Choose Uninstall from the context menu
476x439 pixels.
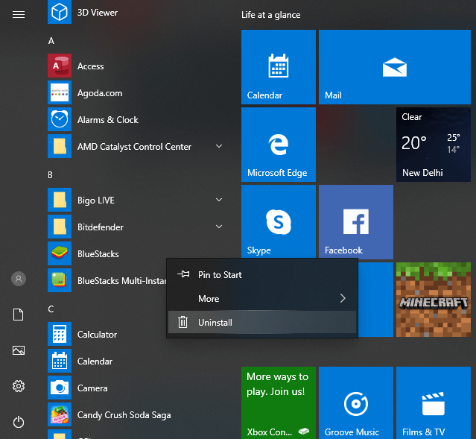point(262,322)
